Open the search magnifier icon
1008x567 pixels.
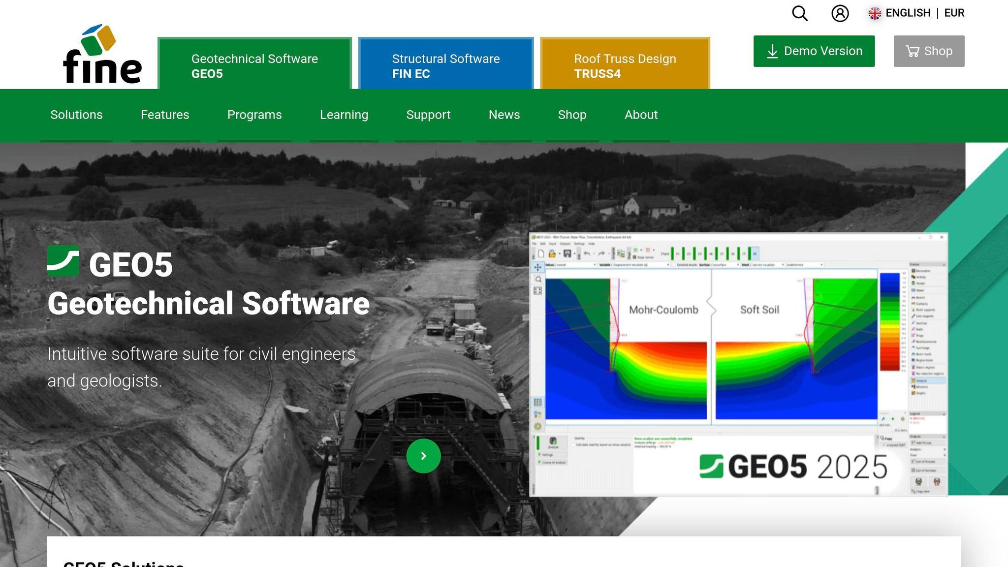(800, 13)
